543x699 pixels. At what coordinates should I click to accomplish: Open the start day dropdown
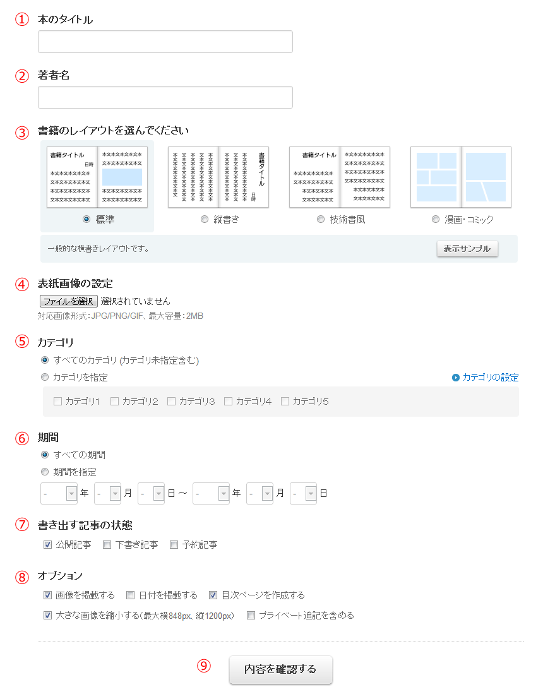coord(151,494)
